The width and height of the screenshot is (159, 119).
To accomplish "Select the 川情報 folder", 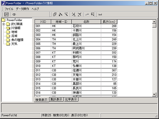I will point(16,28).
